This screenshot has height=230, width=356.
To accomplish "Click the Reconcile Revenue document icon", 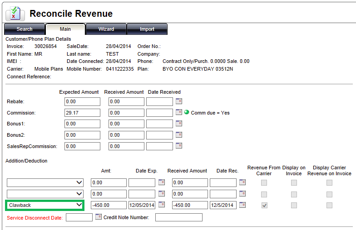I will (15, 14).
